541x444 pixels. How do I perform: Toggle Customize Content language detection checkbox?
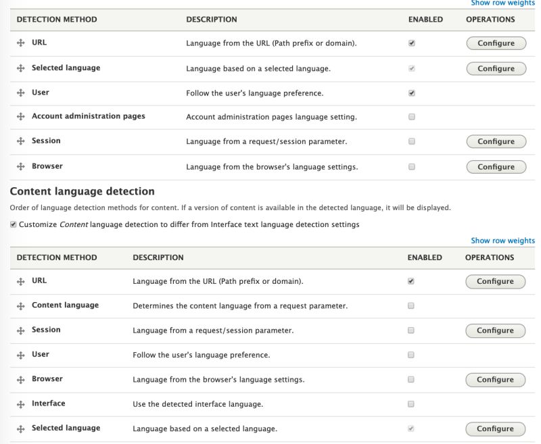click(x=14, y=224)
